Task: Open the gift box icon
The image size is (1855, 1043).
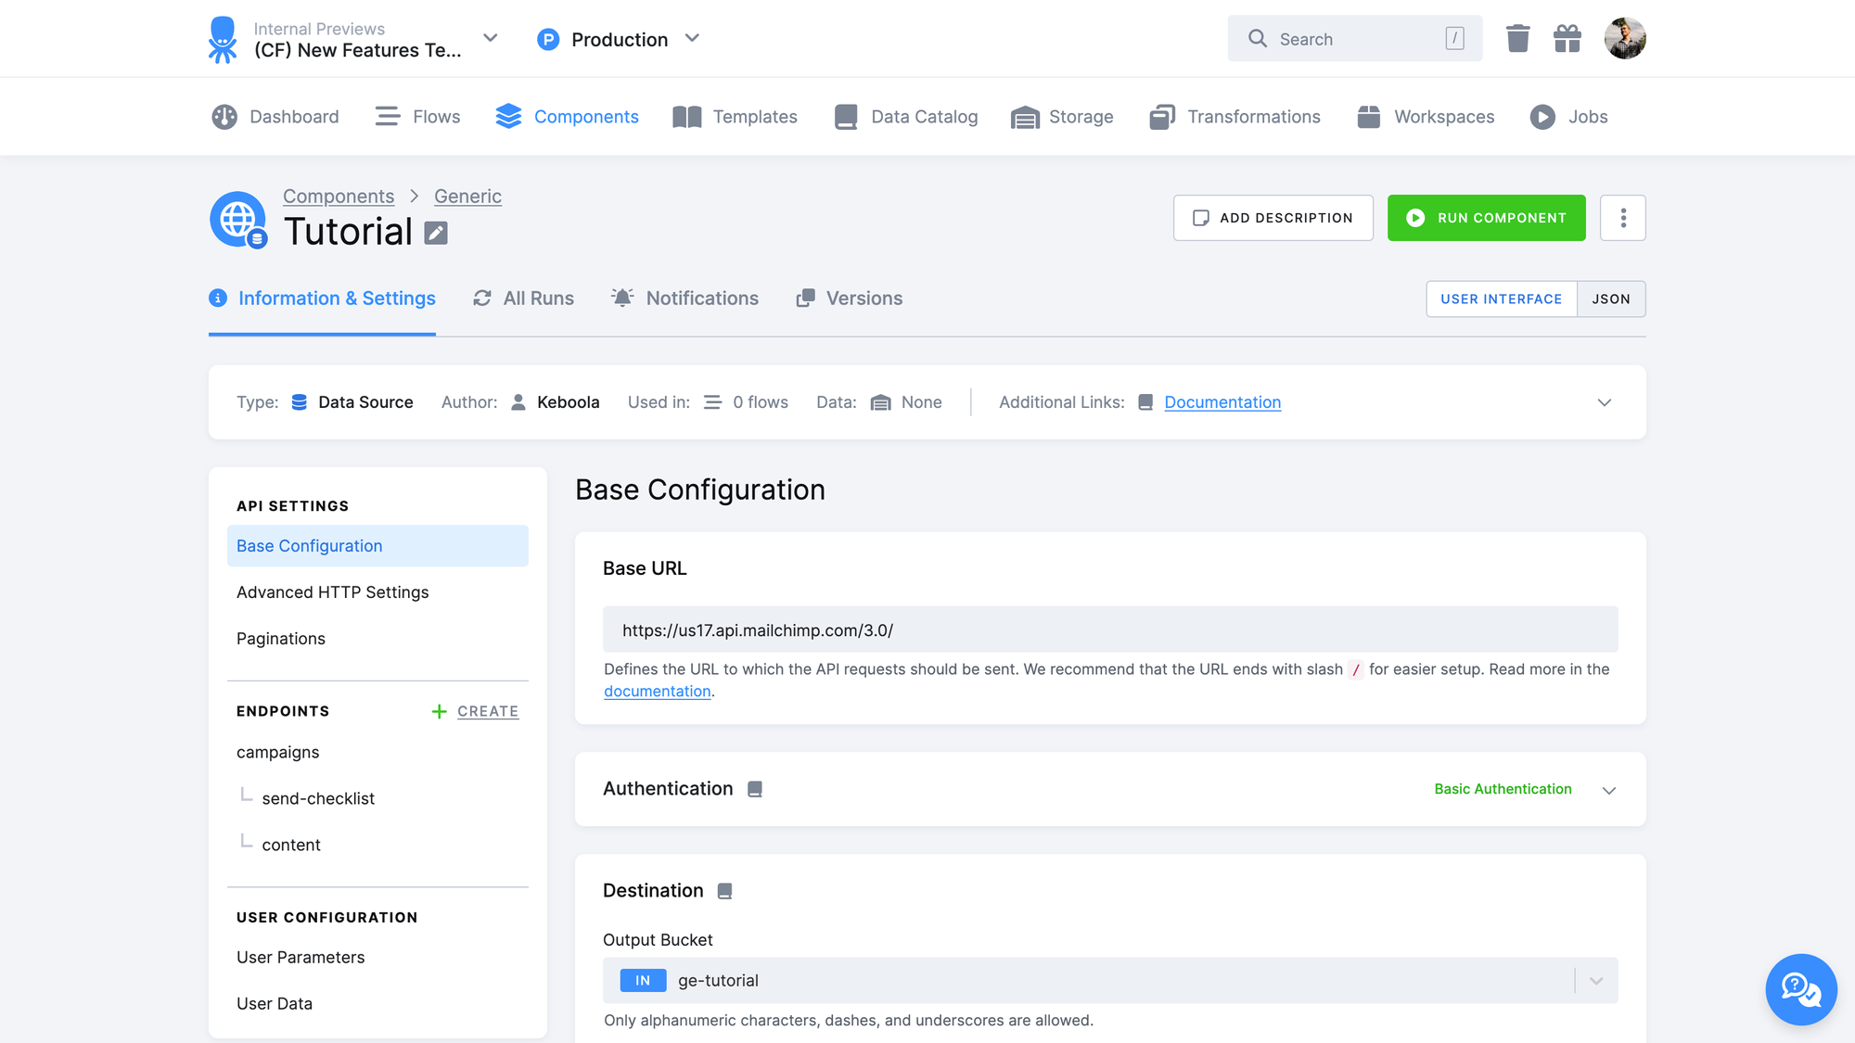Action: pyautogui.click(x=1567, y=39)
